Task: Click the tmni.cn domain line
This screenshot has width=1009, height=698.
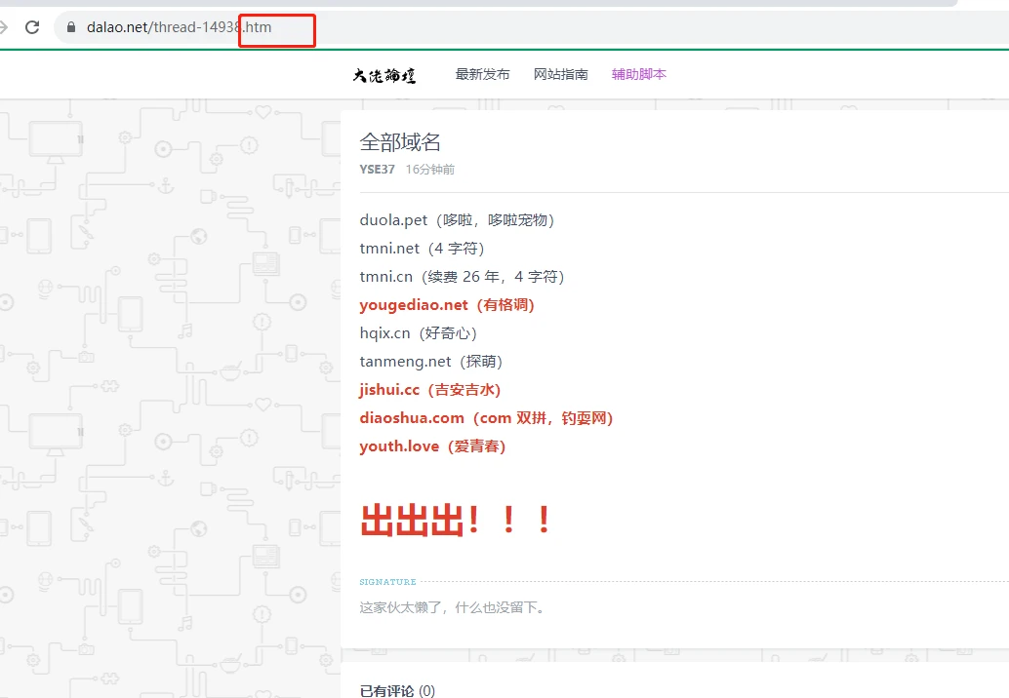Action: coord(462,277)
